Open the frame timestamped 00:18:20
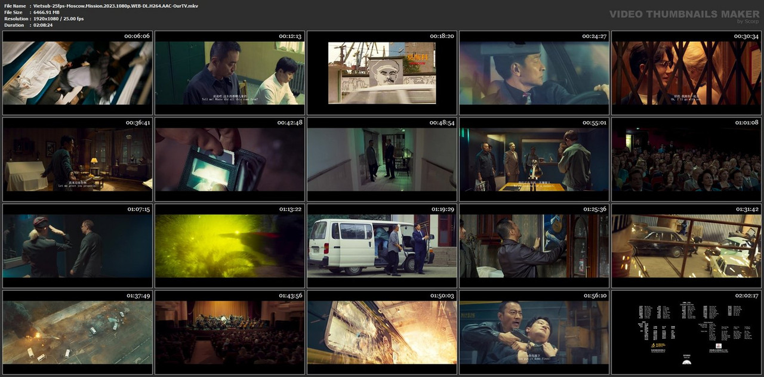Viewport: 764px width, 377px height. pos(382,73)
